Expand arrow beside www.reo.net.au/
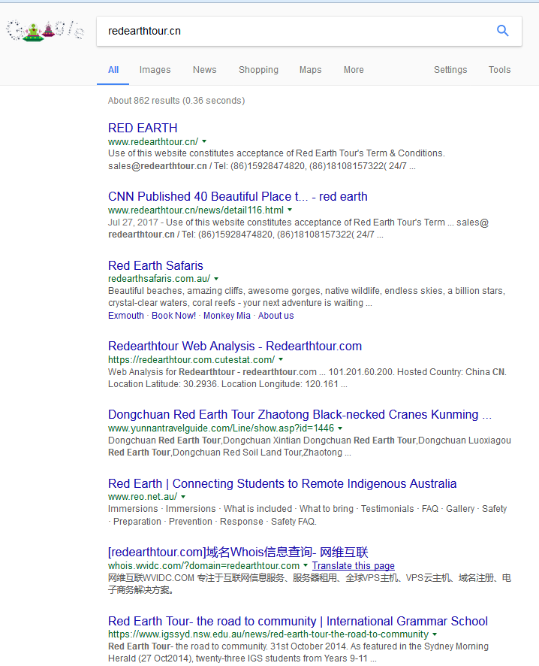This screenshot has width=539, height=666. (x=183, y=497)
